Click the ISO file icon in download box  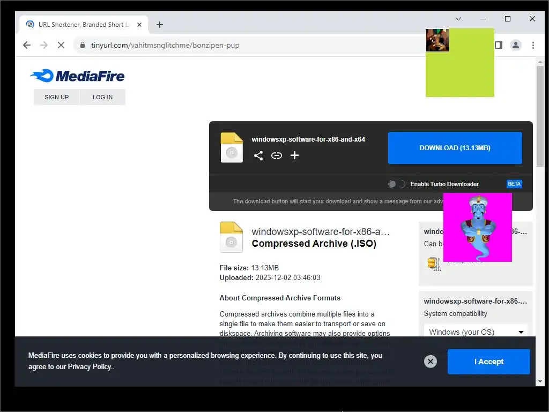tap(232, 148)
